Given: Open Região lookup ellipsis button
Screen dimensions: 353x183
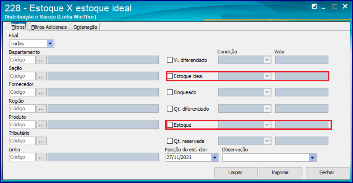Looking at the screenshot, I should (42, 109).
